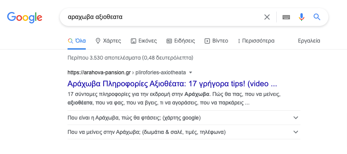Expand 'Που είναι η Αράχωβα' question chevron

(x=296, y=118)
